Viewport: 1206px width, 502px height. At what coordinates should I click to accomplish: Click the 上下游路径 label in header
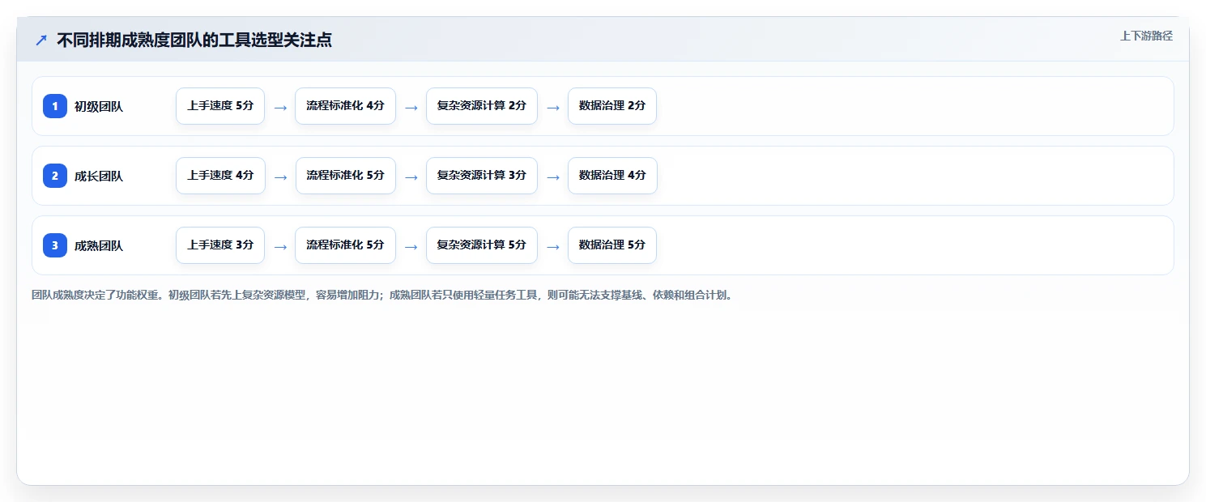point(1146,36)
